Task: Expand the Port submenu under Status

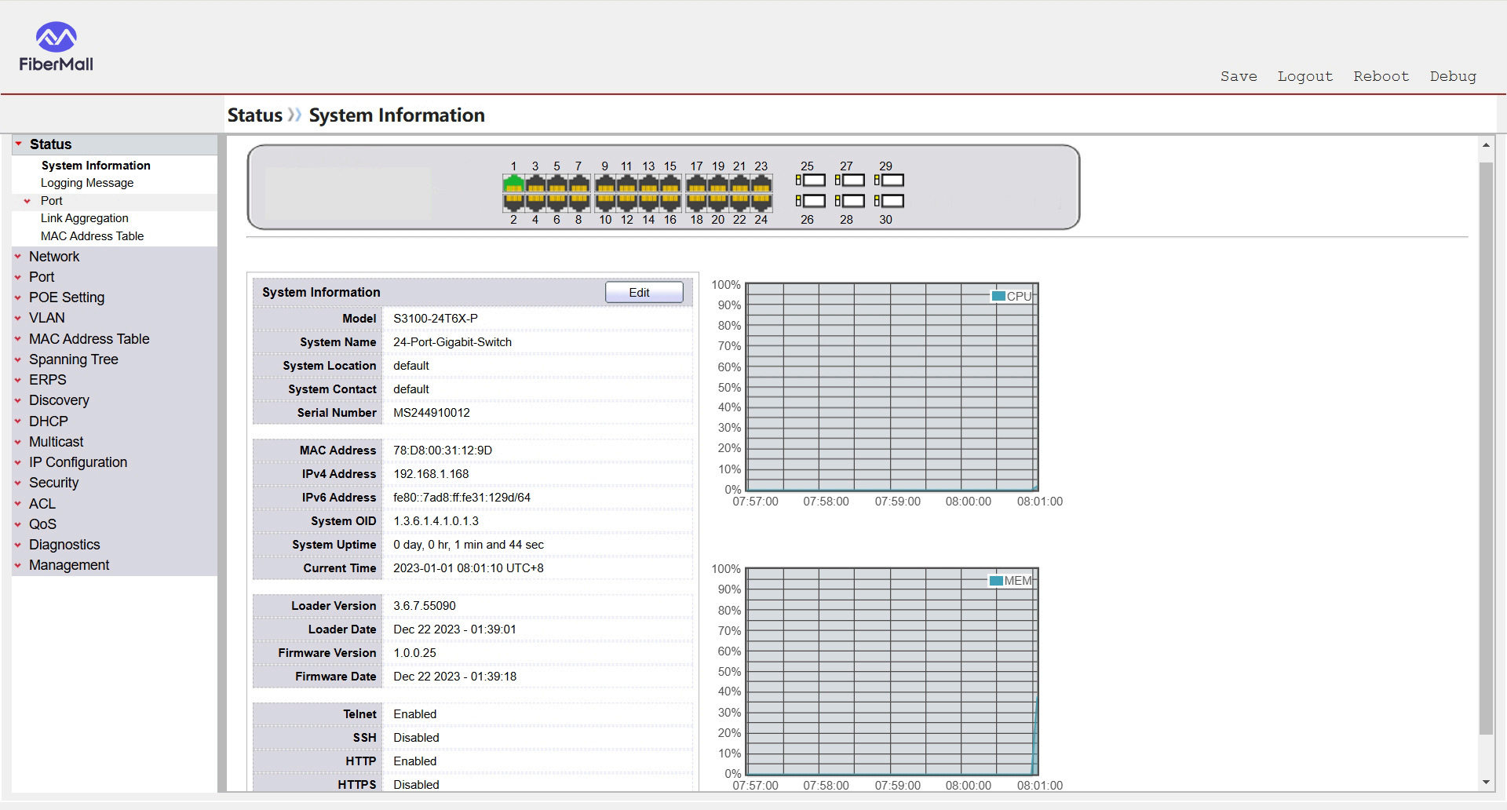Action: pyautogui.click(x=51, y=201)
